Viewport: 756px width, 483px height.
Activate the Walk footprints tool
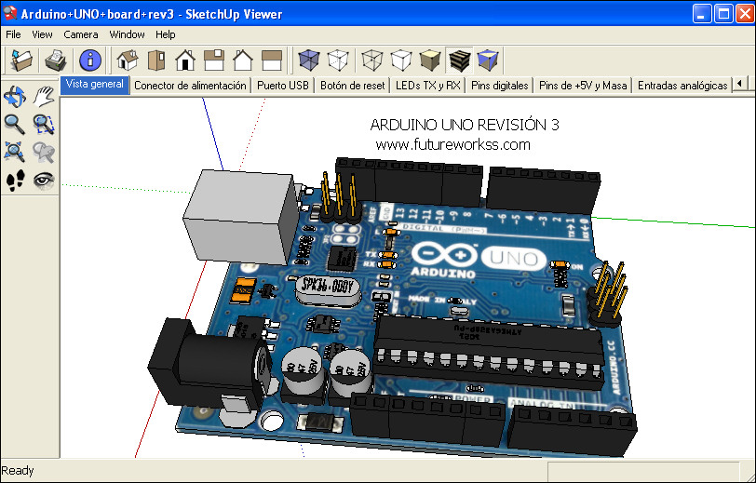[15, 181]
